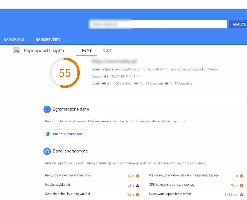
Task: Click the Pierwsze wyrenderowanie treści metric label
Action: point(68,175)
